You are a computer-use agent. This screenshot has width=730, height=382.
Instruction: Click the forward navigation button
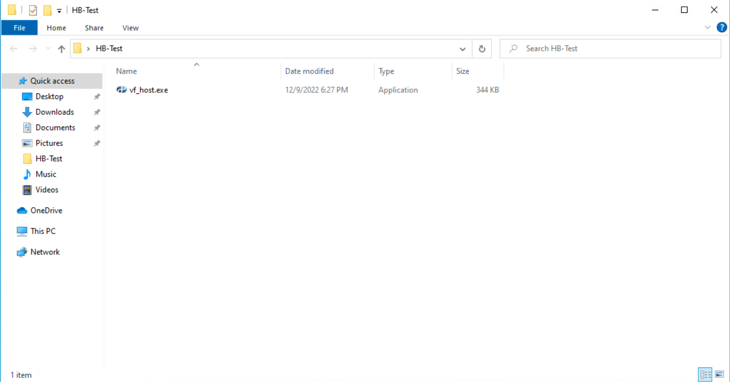pos(32,48)
